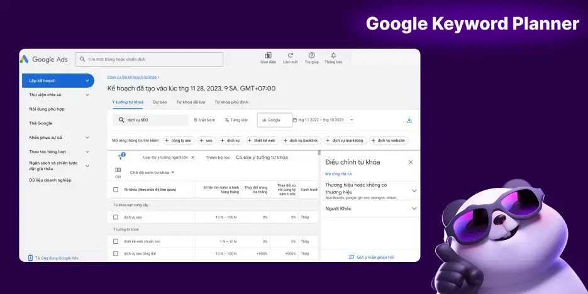Click the Từ khóa (theo mức độ liên quan) header

pos(150,190)
